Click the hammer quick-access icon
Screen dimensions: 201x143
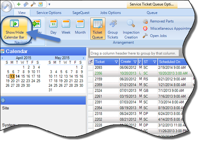pos(33,4)
